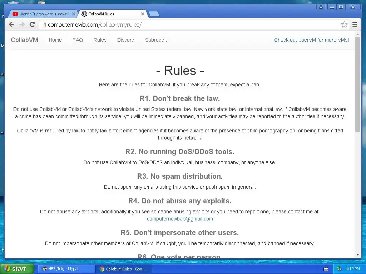Click the browser forward arrow
366x274 pixels.
(x=22, y=25)
